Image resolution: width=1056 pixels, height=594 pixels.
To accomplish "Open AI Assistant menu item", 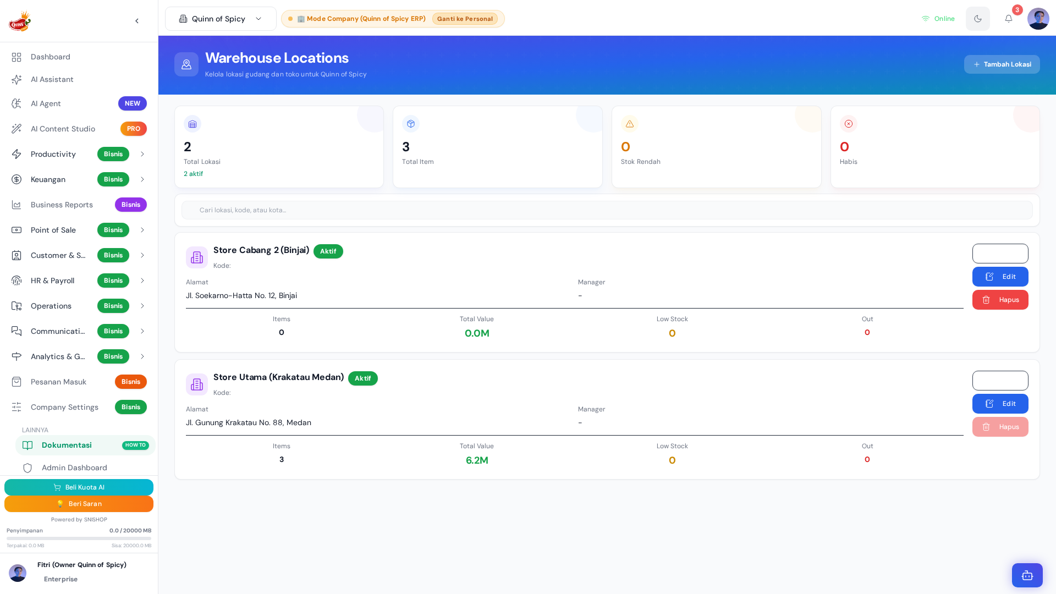I will [x=79, y=79].
